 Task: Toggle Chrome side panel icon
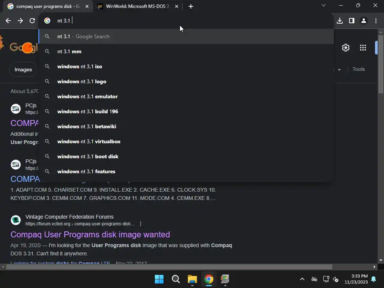(352, 21)
